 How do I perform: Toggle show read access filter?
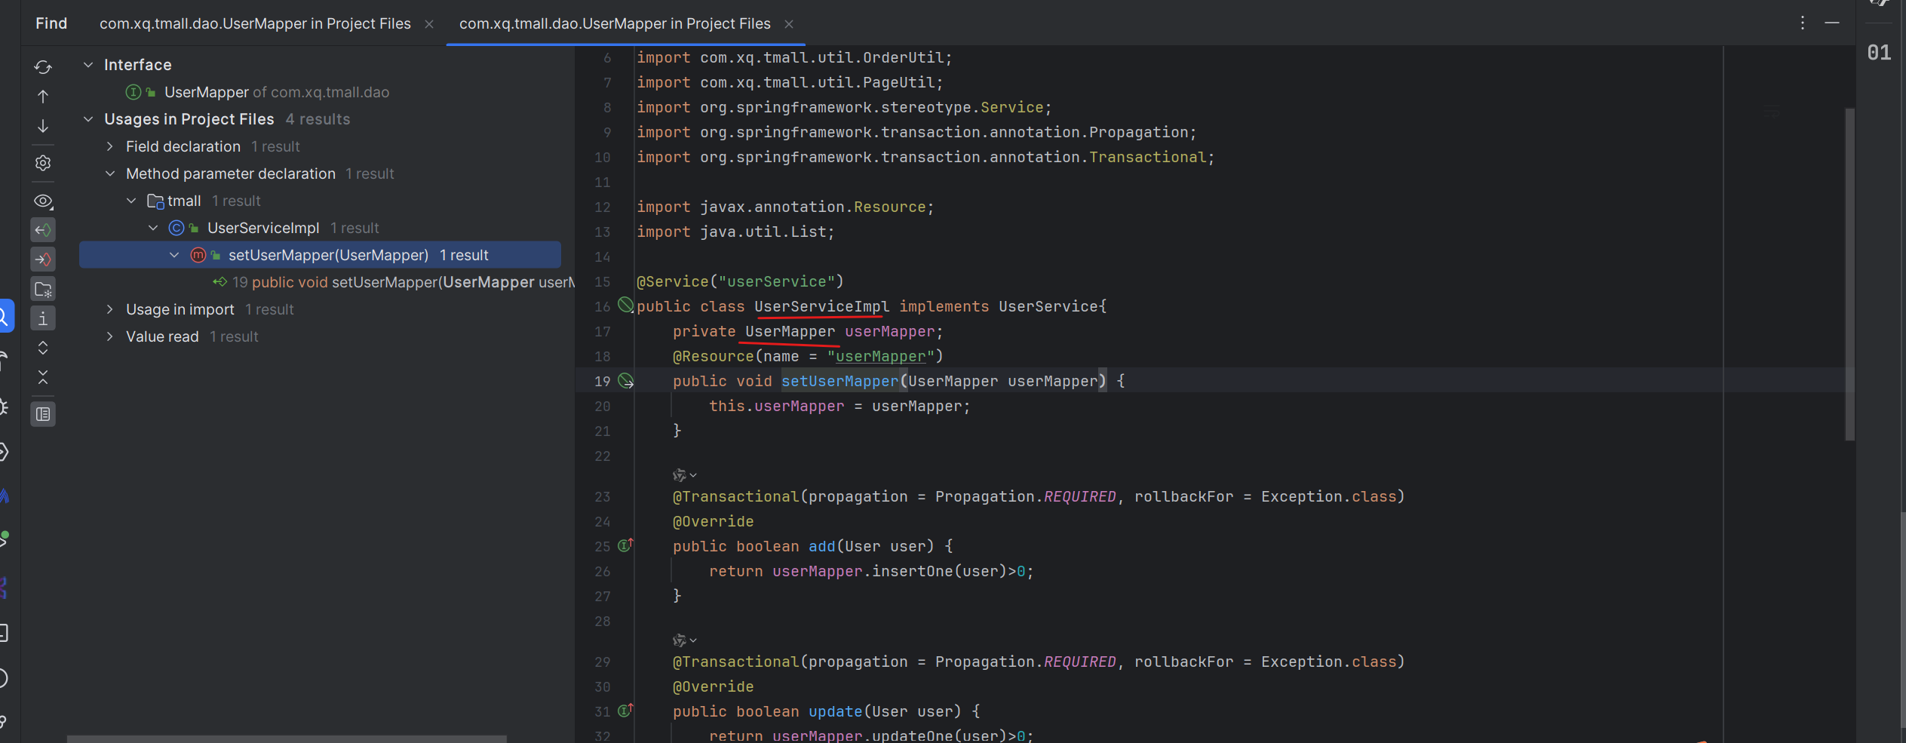tap(43, 230)
